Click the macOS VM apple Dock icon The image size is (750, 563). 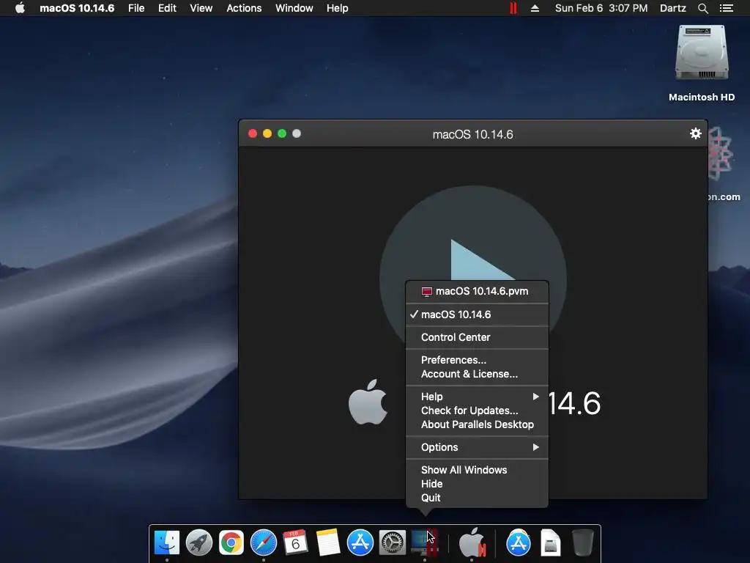[x=472, y=543]
